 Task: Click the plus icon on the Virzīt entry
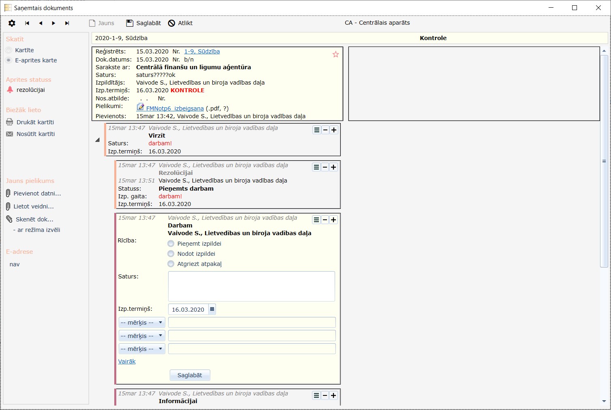[x=334, y=130]
